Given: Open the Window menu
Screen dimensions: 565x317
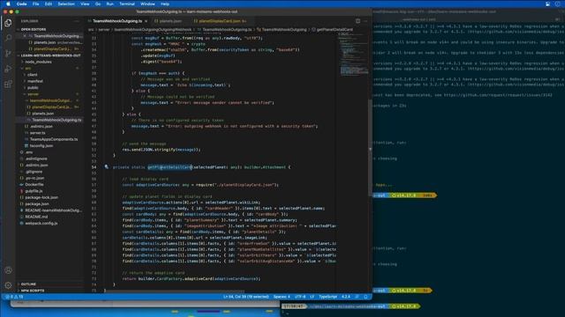Looking at the screenshot, I should [x=147, y=4].
